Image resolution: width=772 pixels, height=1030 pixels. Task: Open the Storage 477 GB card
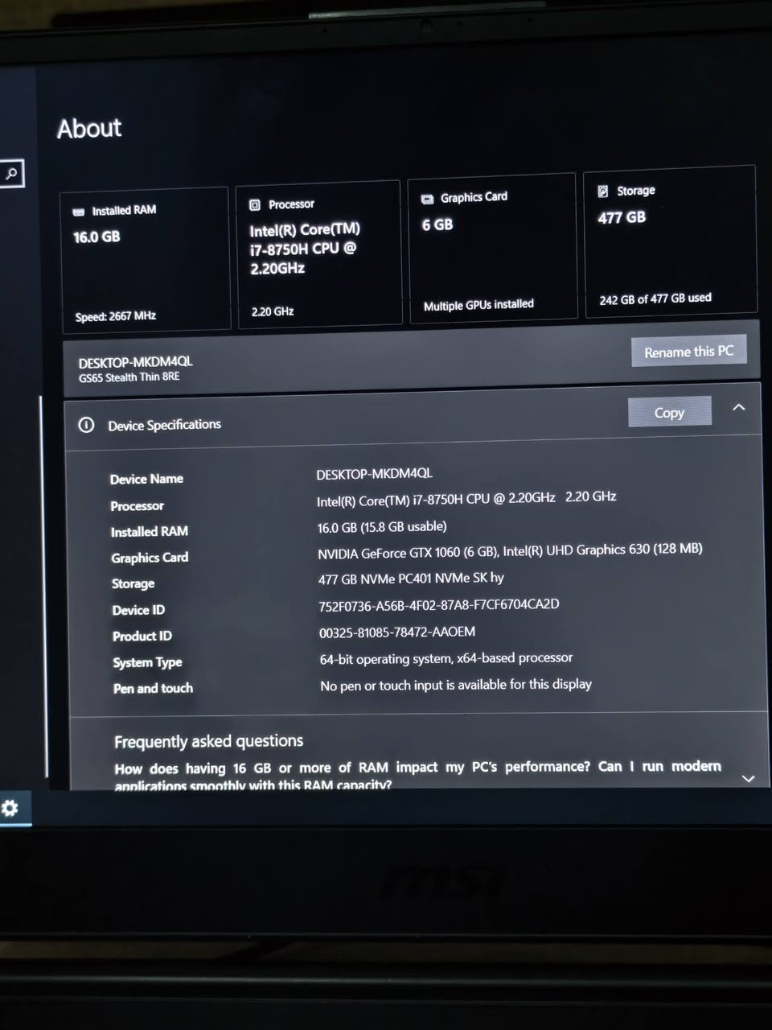pyautogui.click(x=670, y=241)
